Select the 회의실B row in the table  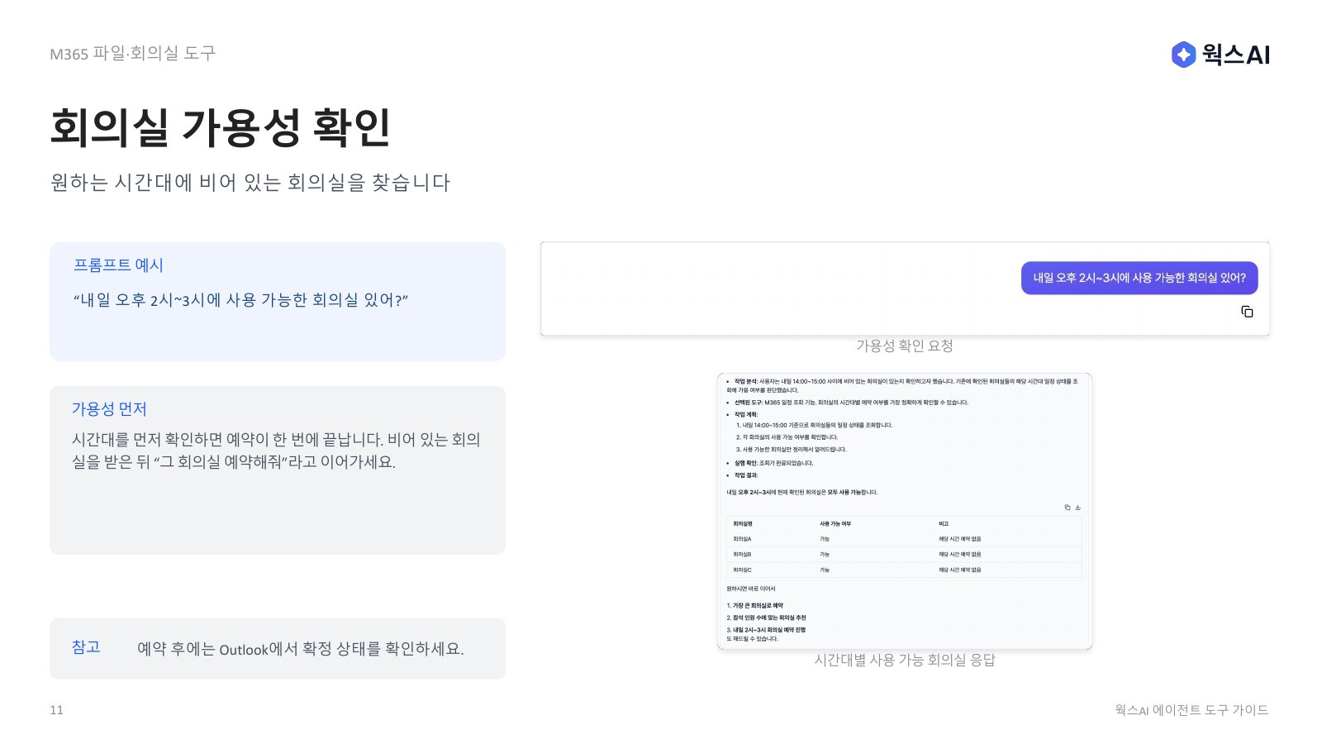pyautogui.click(x=904, y=555)
